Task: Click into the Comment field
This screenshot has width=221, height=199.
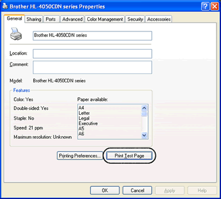Action: click(92, 67)
